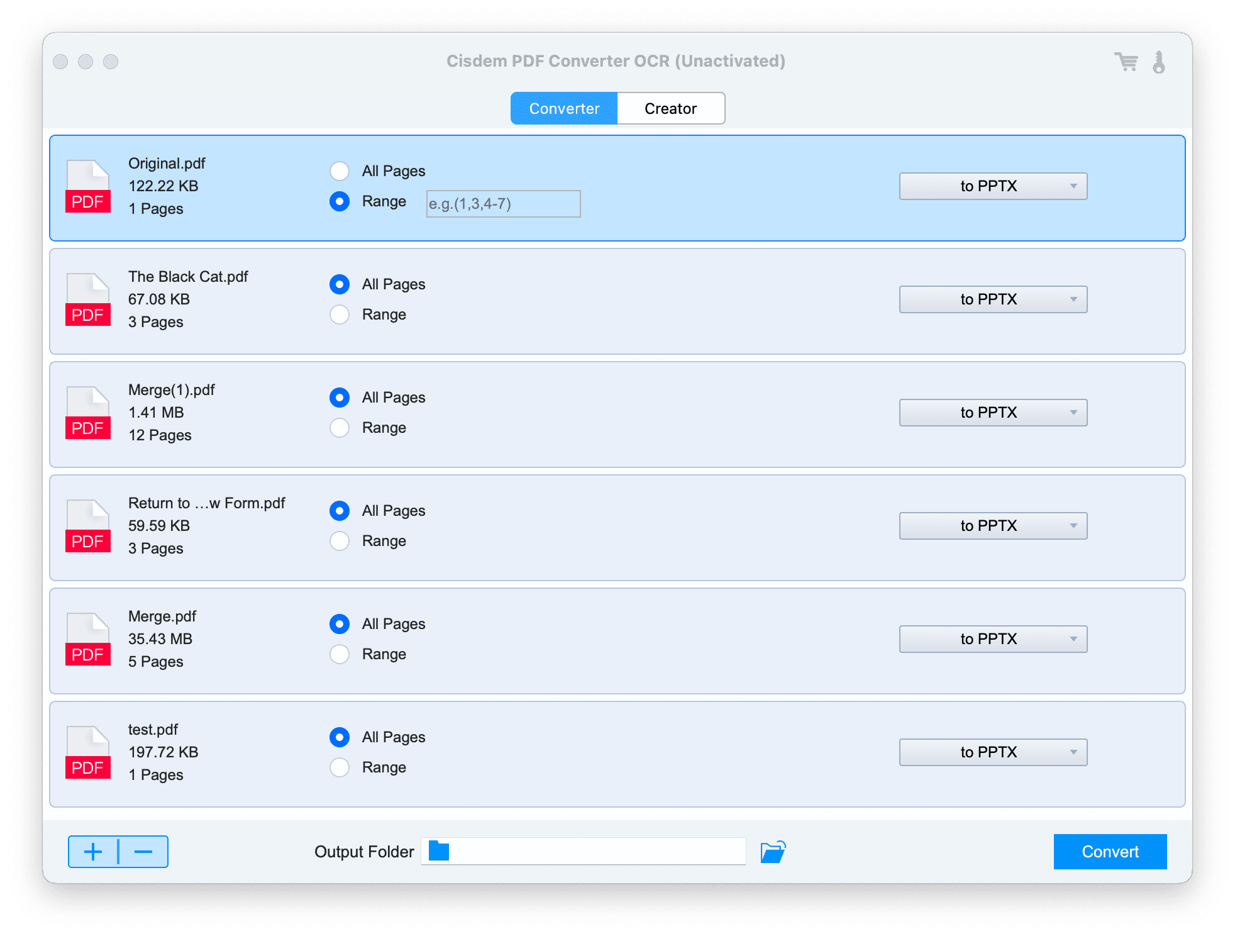
Task: Select All Pages for Merge.pdf
Action: tap(340, 624)
